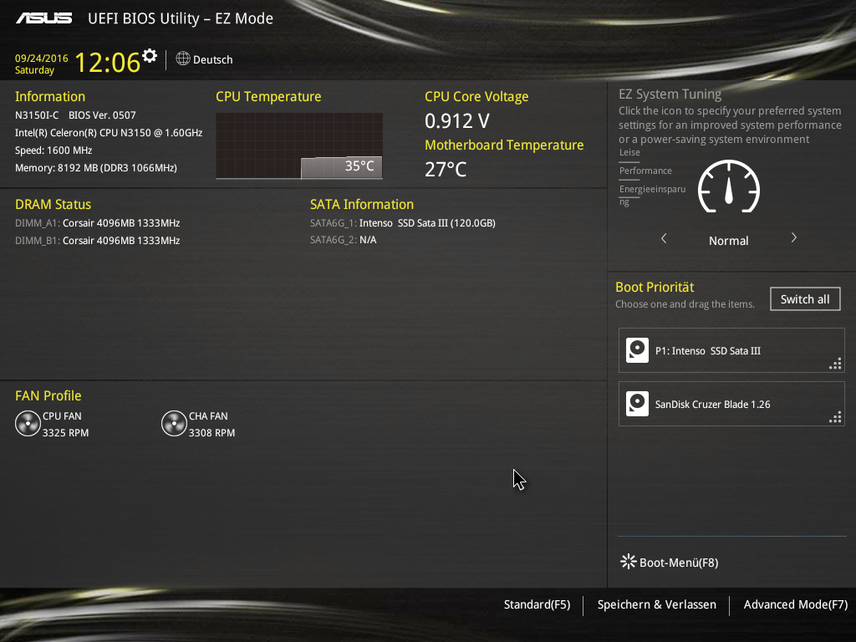Viewport: 856px width, 642px height.
Task: Click DIMM_B1 Corsair 4096MB entry
Action: [97, 240]
